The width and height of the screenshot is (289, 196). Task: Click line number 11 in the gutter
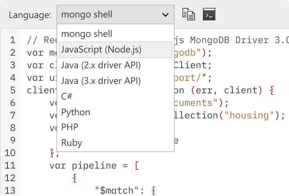coord(10,165)
